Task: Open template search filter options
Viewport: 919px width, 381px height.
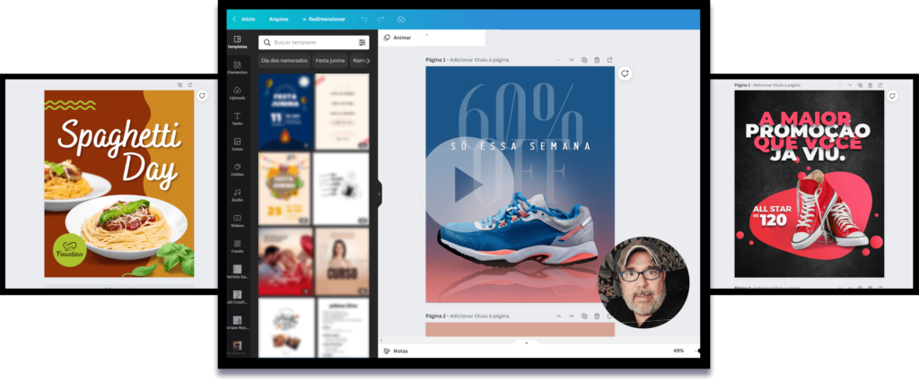Action: point(363,42)
